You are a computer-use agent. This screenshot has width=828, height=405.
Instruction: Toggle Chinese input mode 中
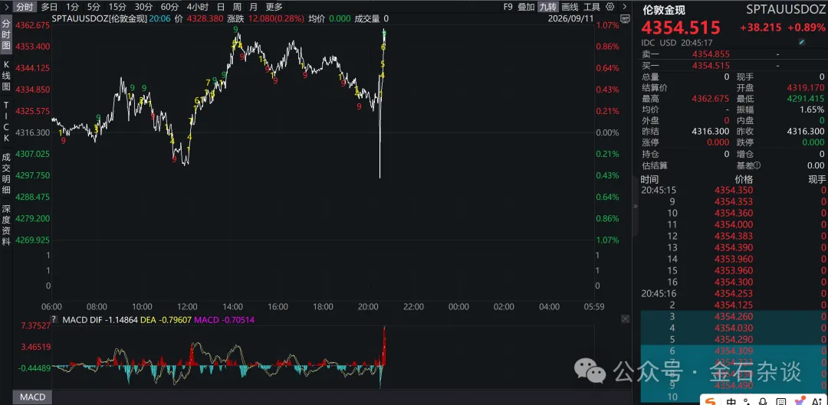731,401
